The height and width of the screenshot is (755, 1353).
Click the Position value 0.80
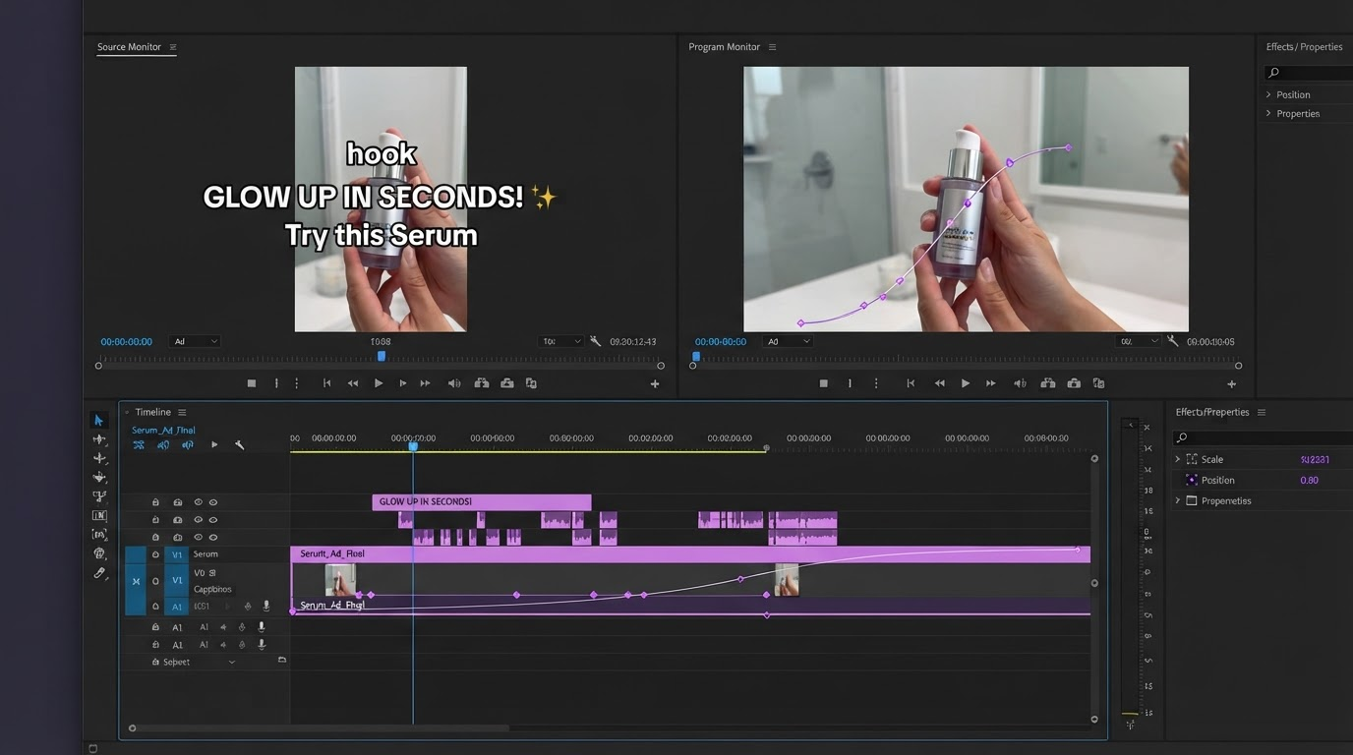tap(1310, 480)
